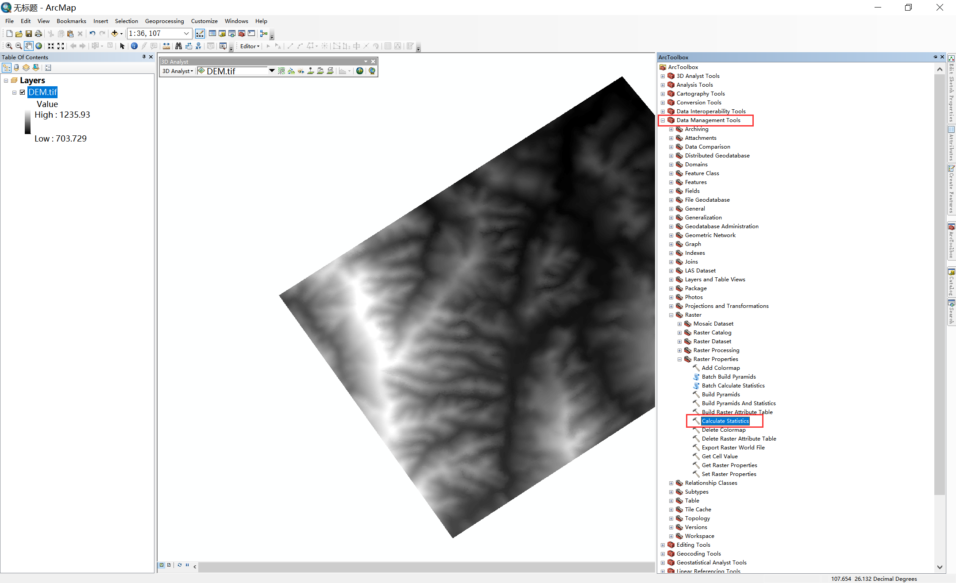Select the Pan hand tool
This screenshot has height=583, width=956.
28,46
